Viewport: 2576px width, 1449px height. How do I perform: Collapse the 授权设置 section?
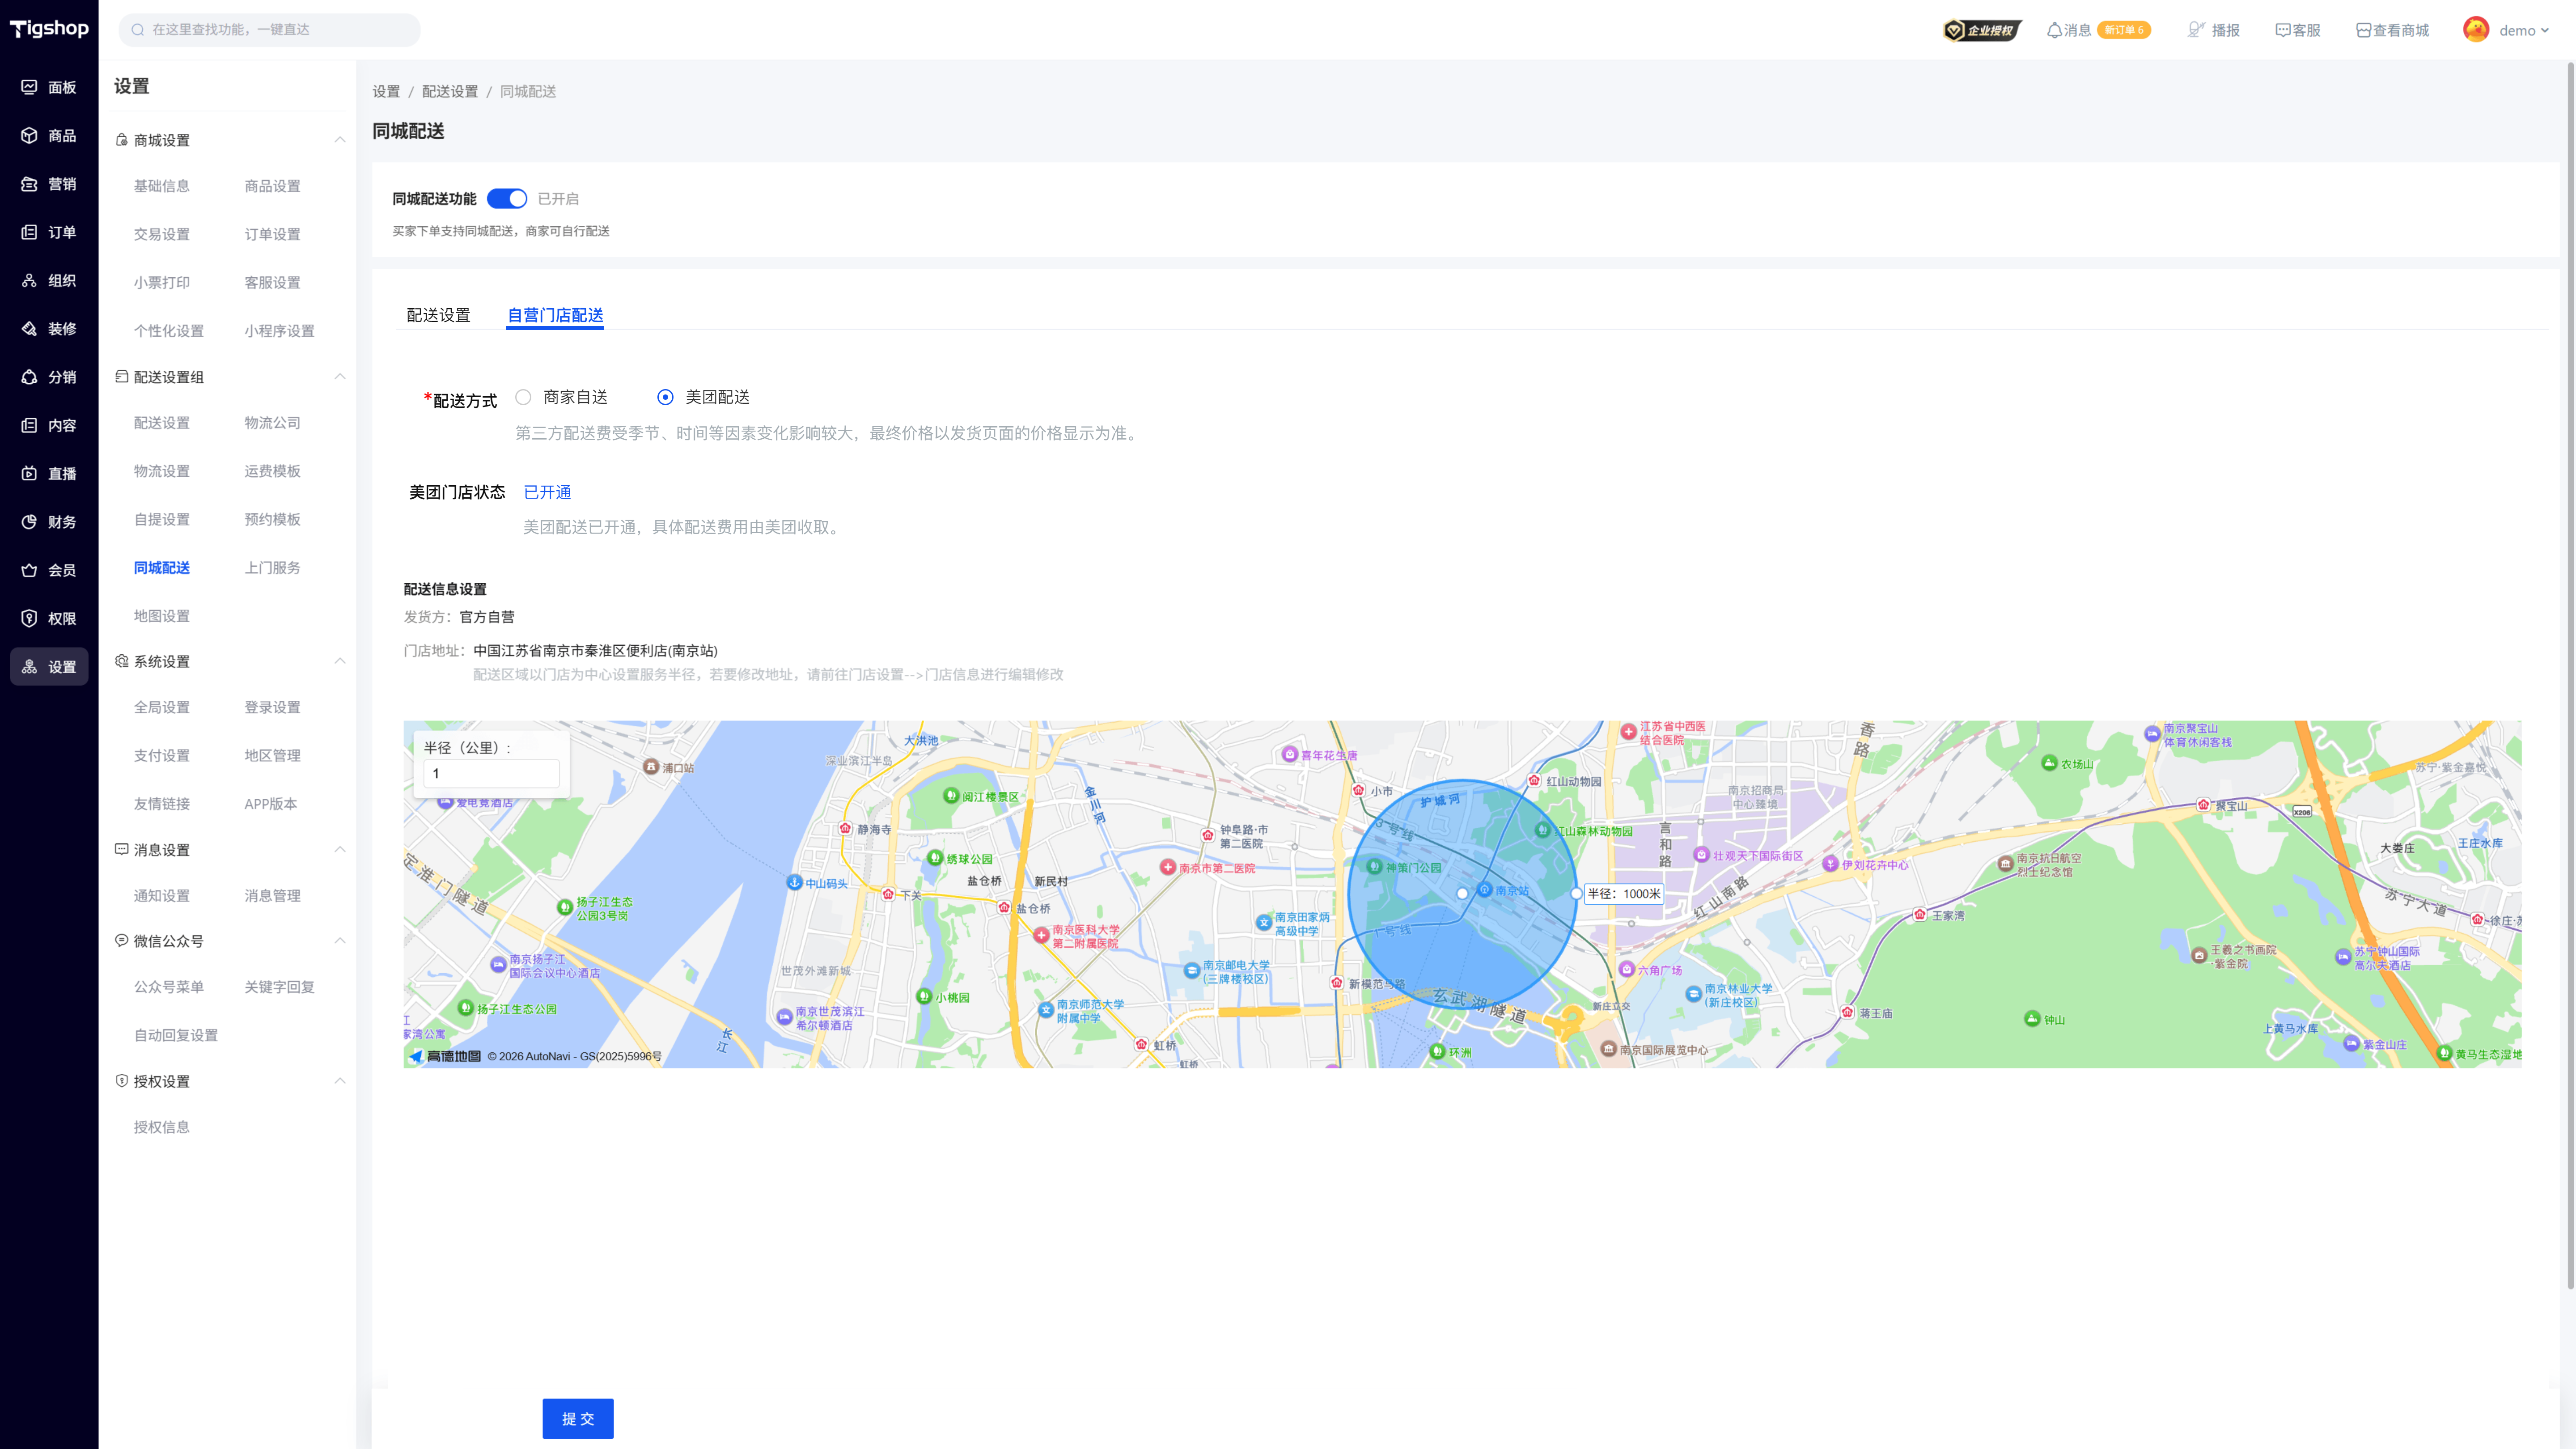tap(340, 1081)
